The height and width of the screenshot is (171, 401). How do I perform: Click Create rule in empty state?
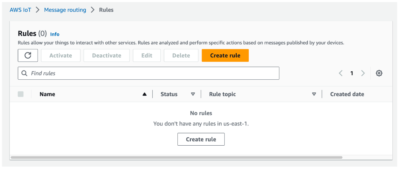click(x=201, y=139)
